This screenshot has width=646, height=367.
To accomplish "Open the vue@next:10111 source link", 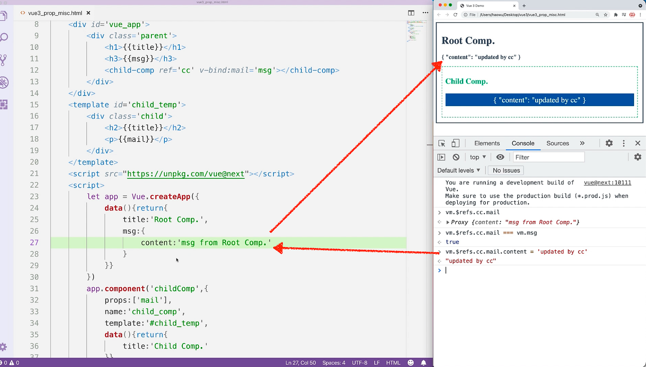I will coord(607,183).
